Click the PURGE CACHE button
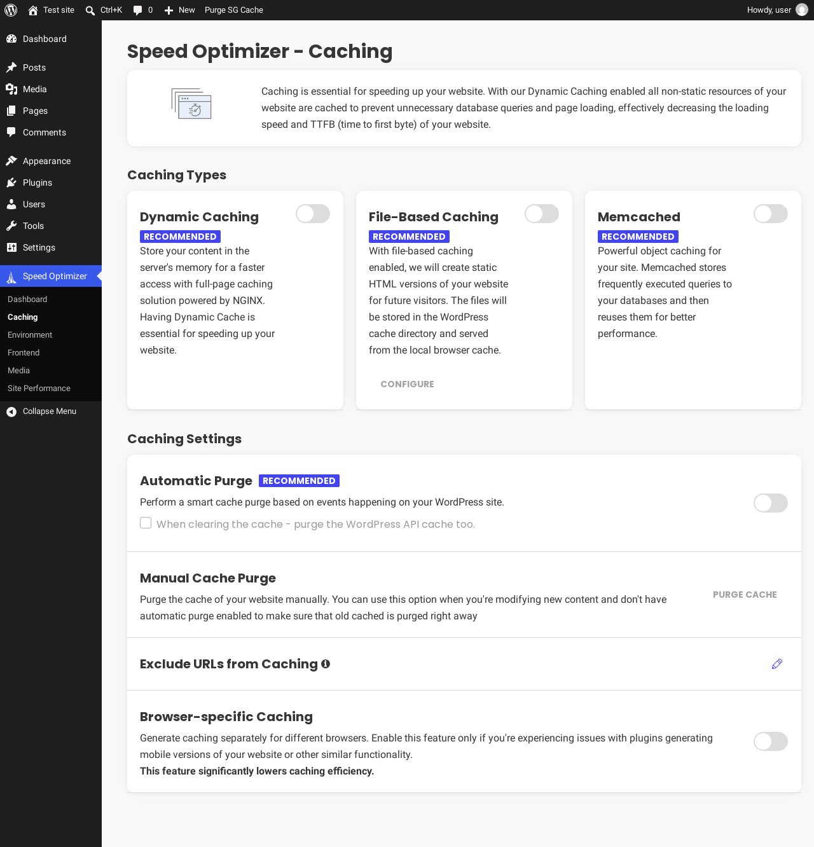The width and height of the screenshot is (814, 847). click(745, 595)
